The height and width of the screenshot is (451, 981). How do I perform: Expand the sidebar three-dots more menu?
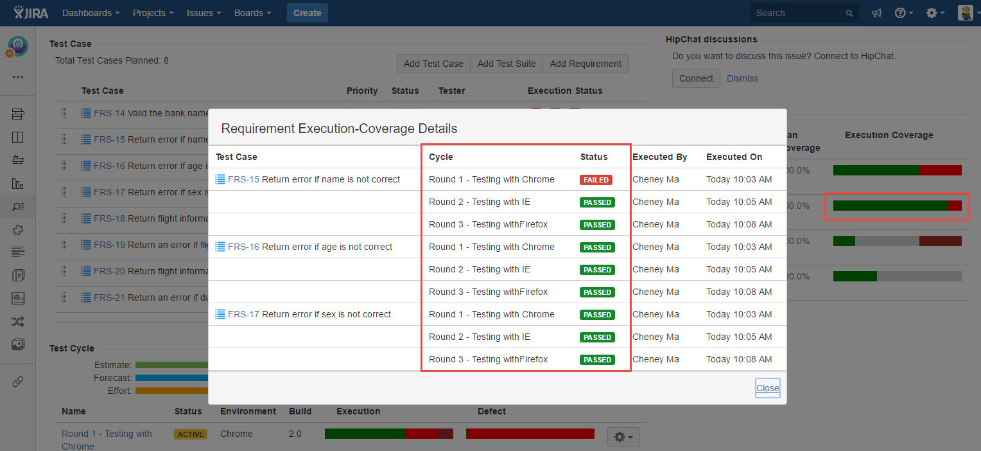(x=18, y=77)
